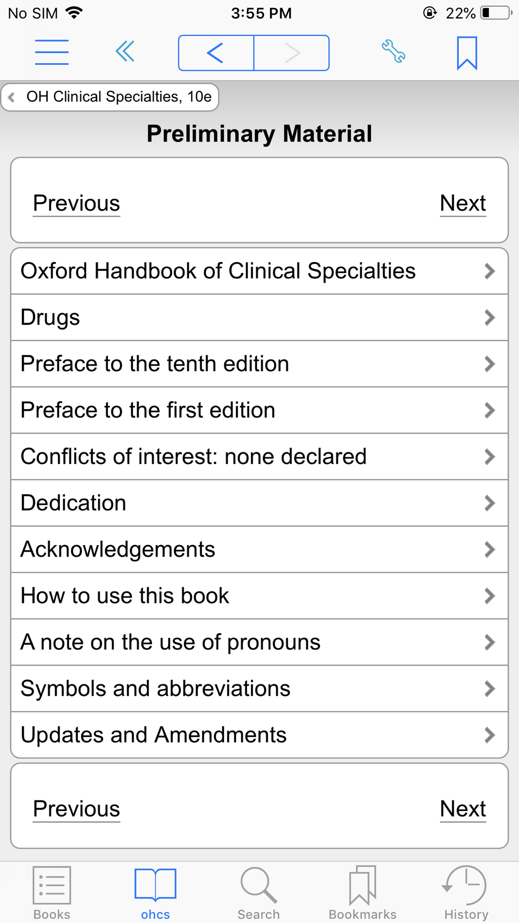Open the Drugs section

[259, 317]
